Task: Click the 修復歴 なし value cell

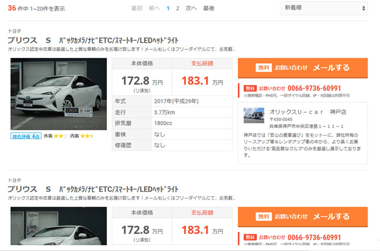Action: [x=191, y=145]
